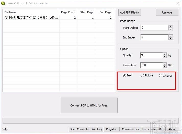Decrease Quality with down arrow

point(165,57)
